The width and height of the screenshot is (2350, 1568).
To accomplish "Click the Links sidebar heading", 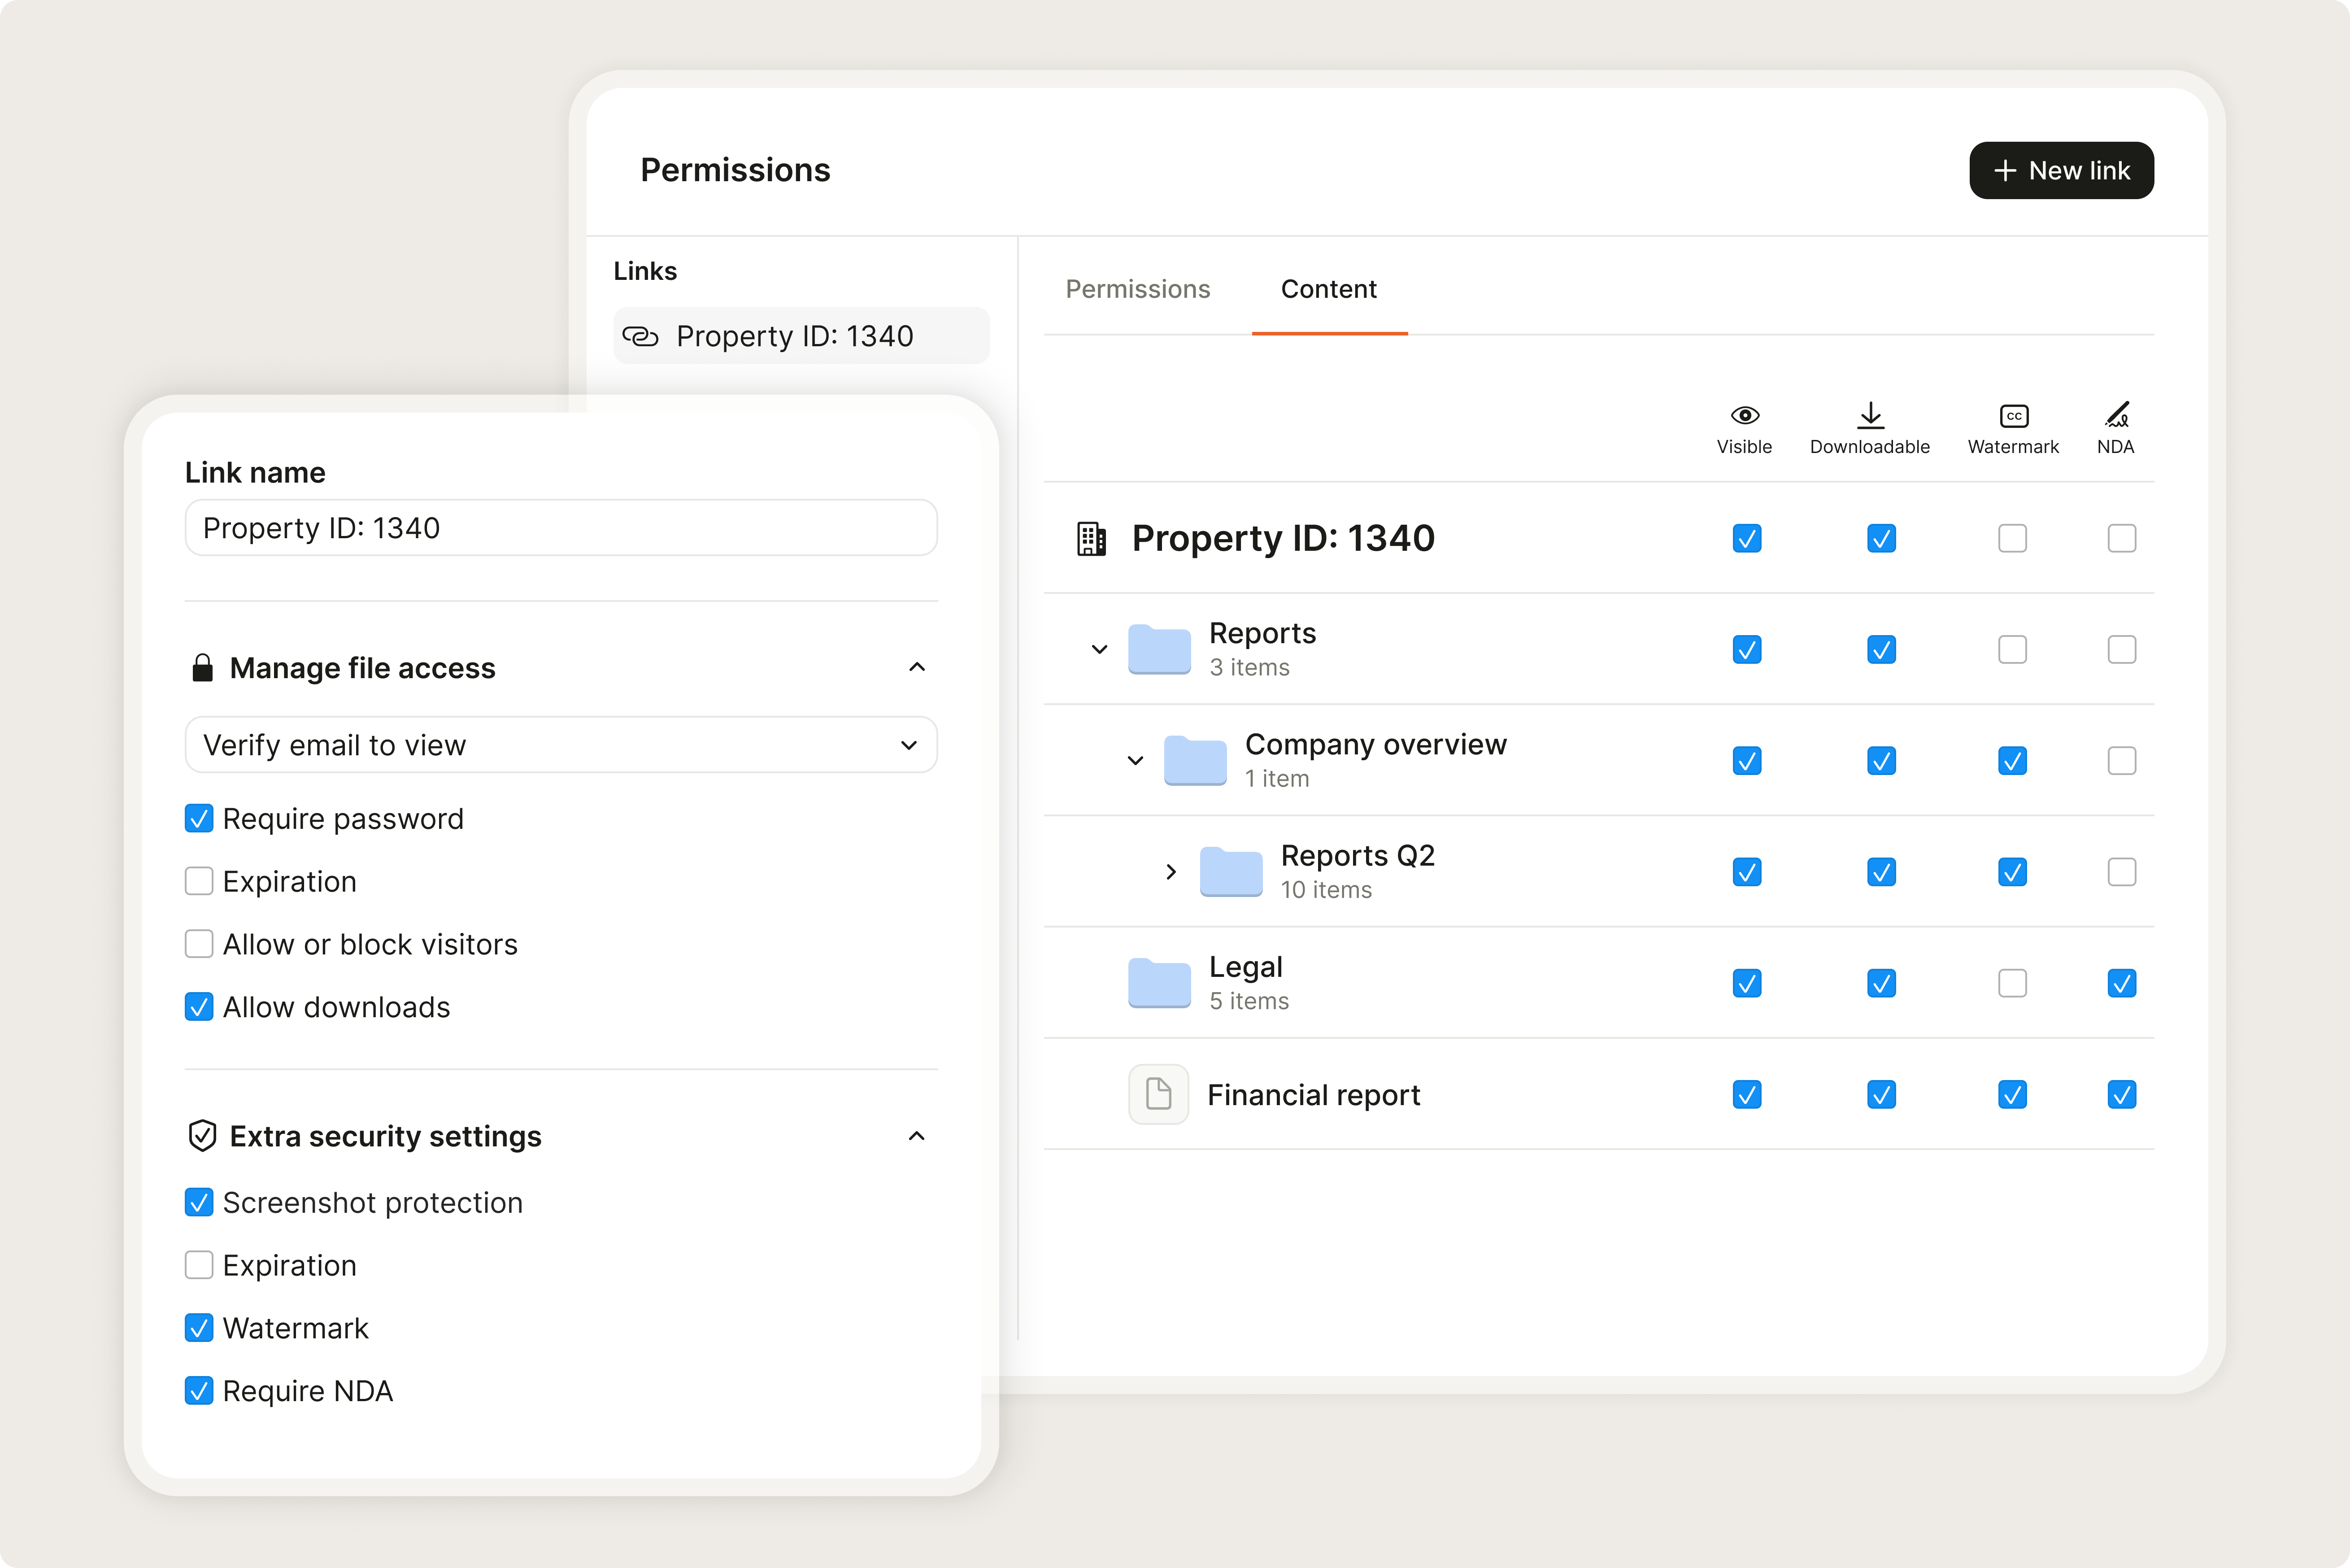I will point(645,271).
